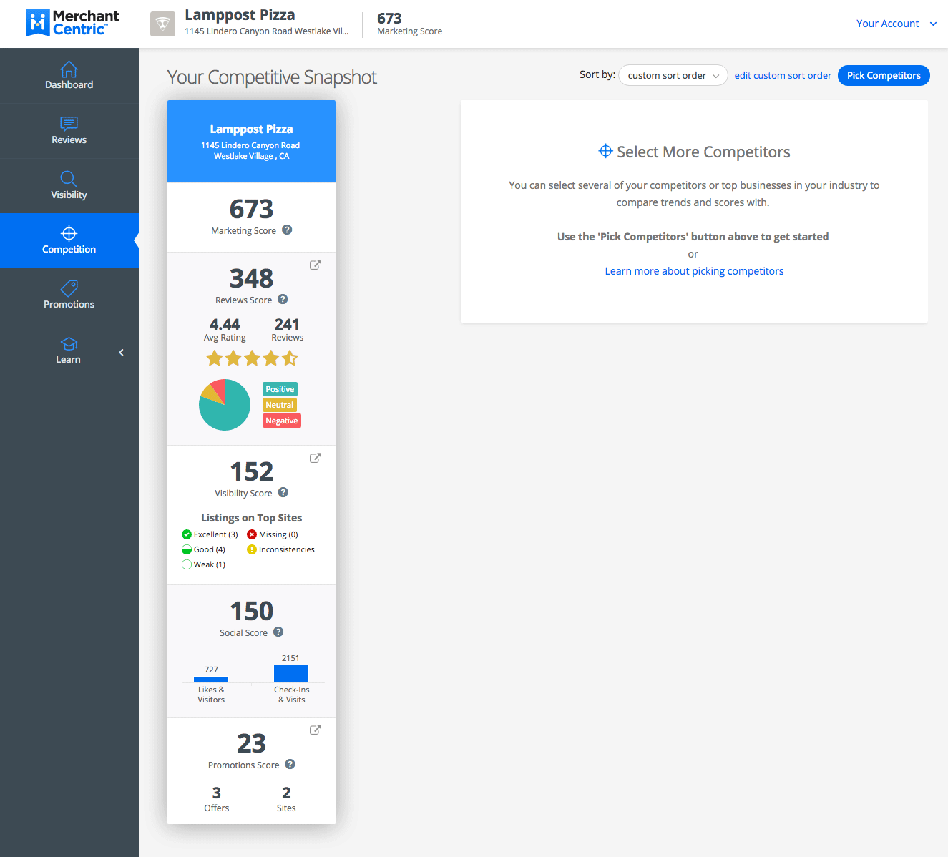Click the Pick Competitors button
Image resolution: width=948 pixels, height=857 pixels.
pos(884,75)
